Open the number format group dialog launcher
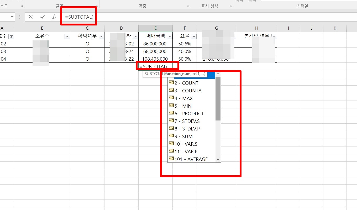 [x=231, y=6]
